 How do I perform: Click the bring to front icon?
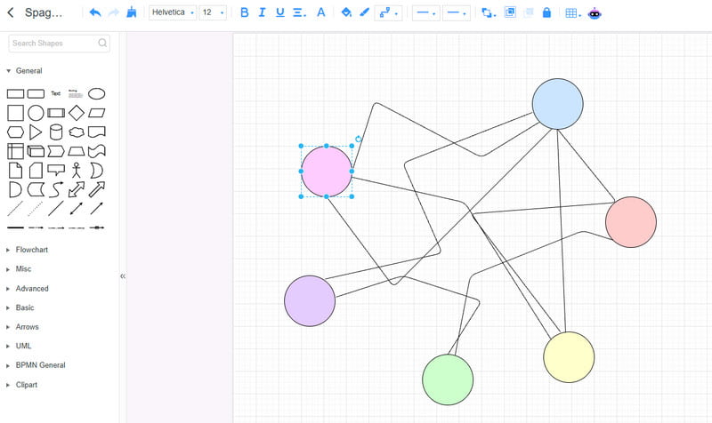tap(510, 12)
